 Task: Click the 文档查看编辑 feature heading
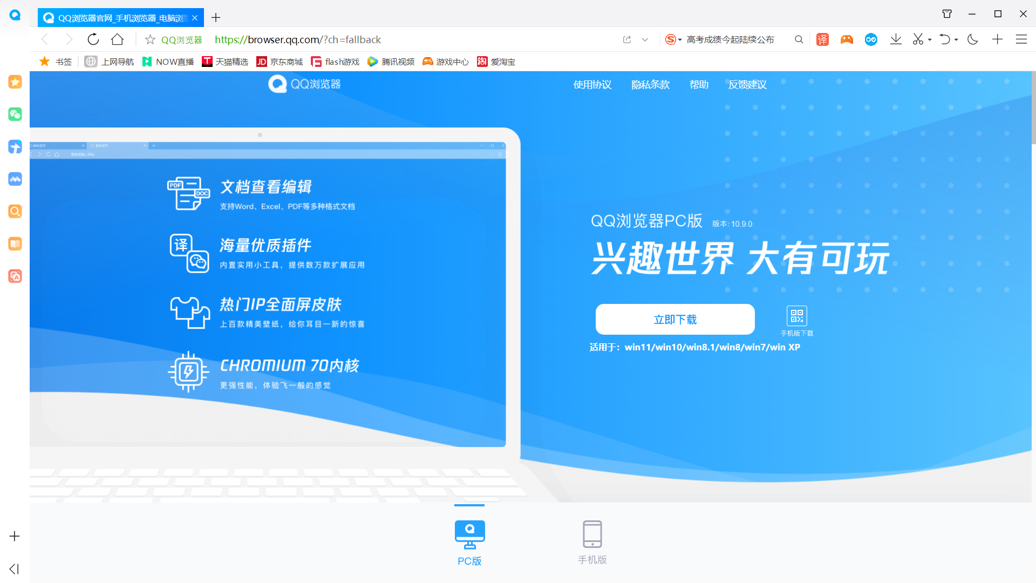point(265,187)
